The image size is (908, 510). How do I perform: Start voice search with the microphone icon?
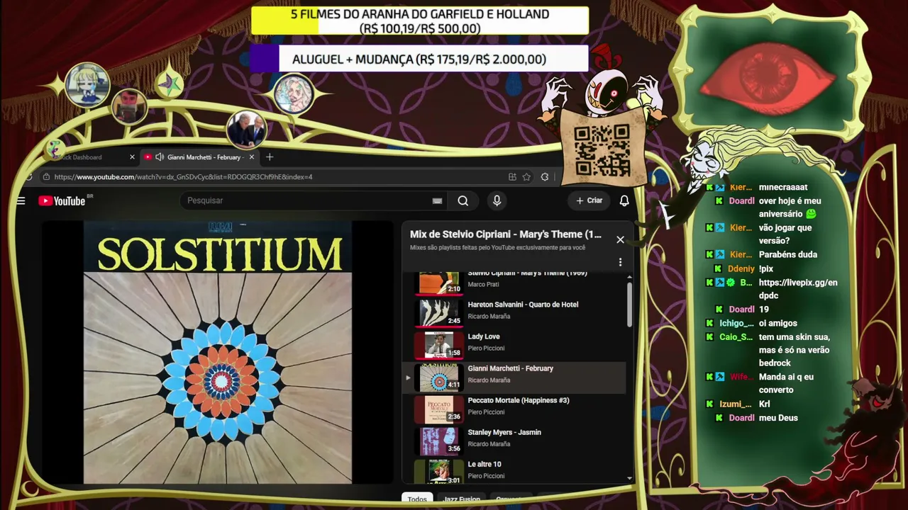497,201
